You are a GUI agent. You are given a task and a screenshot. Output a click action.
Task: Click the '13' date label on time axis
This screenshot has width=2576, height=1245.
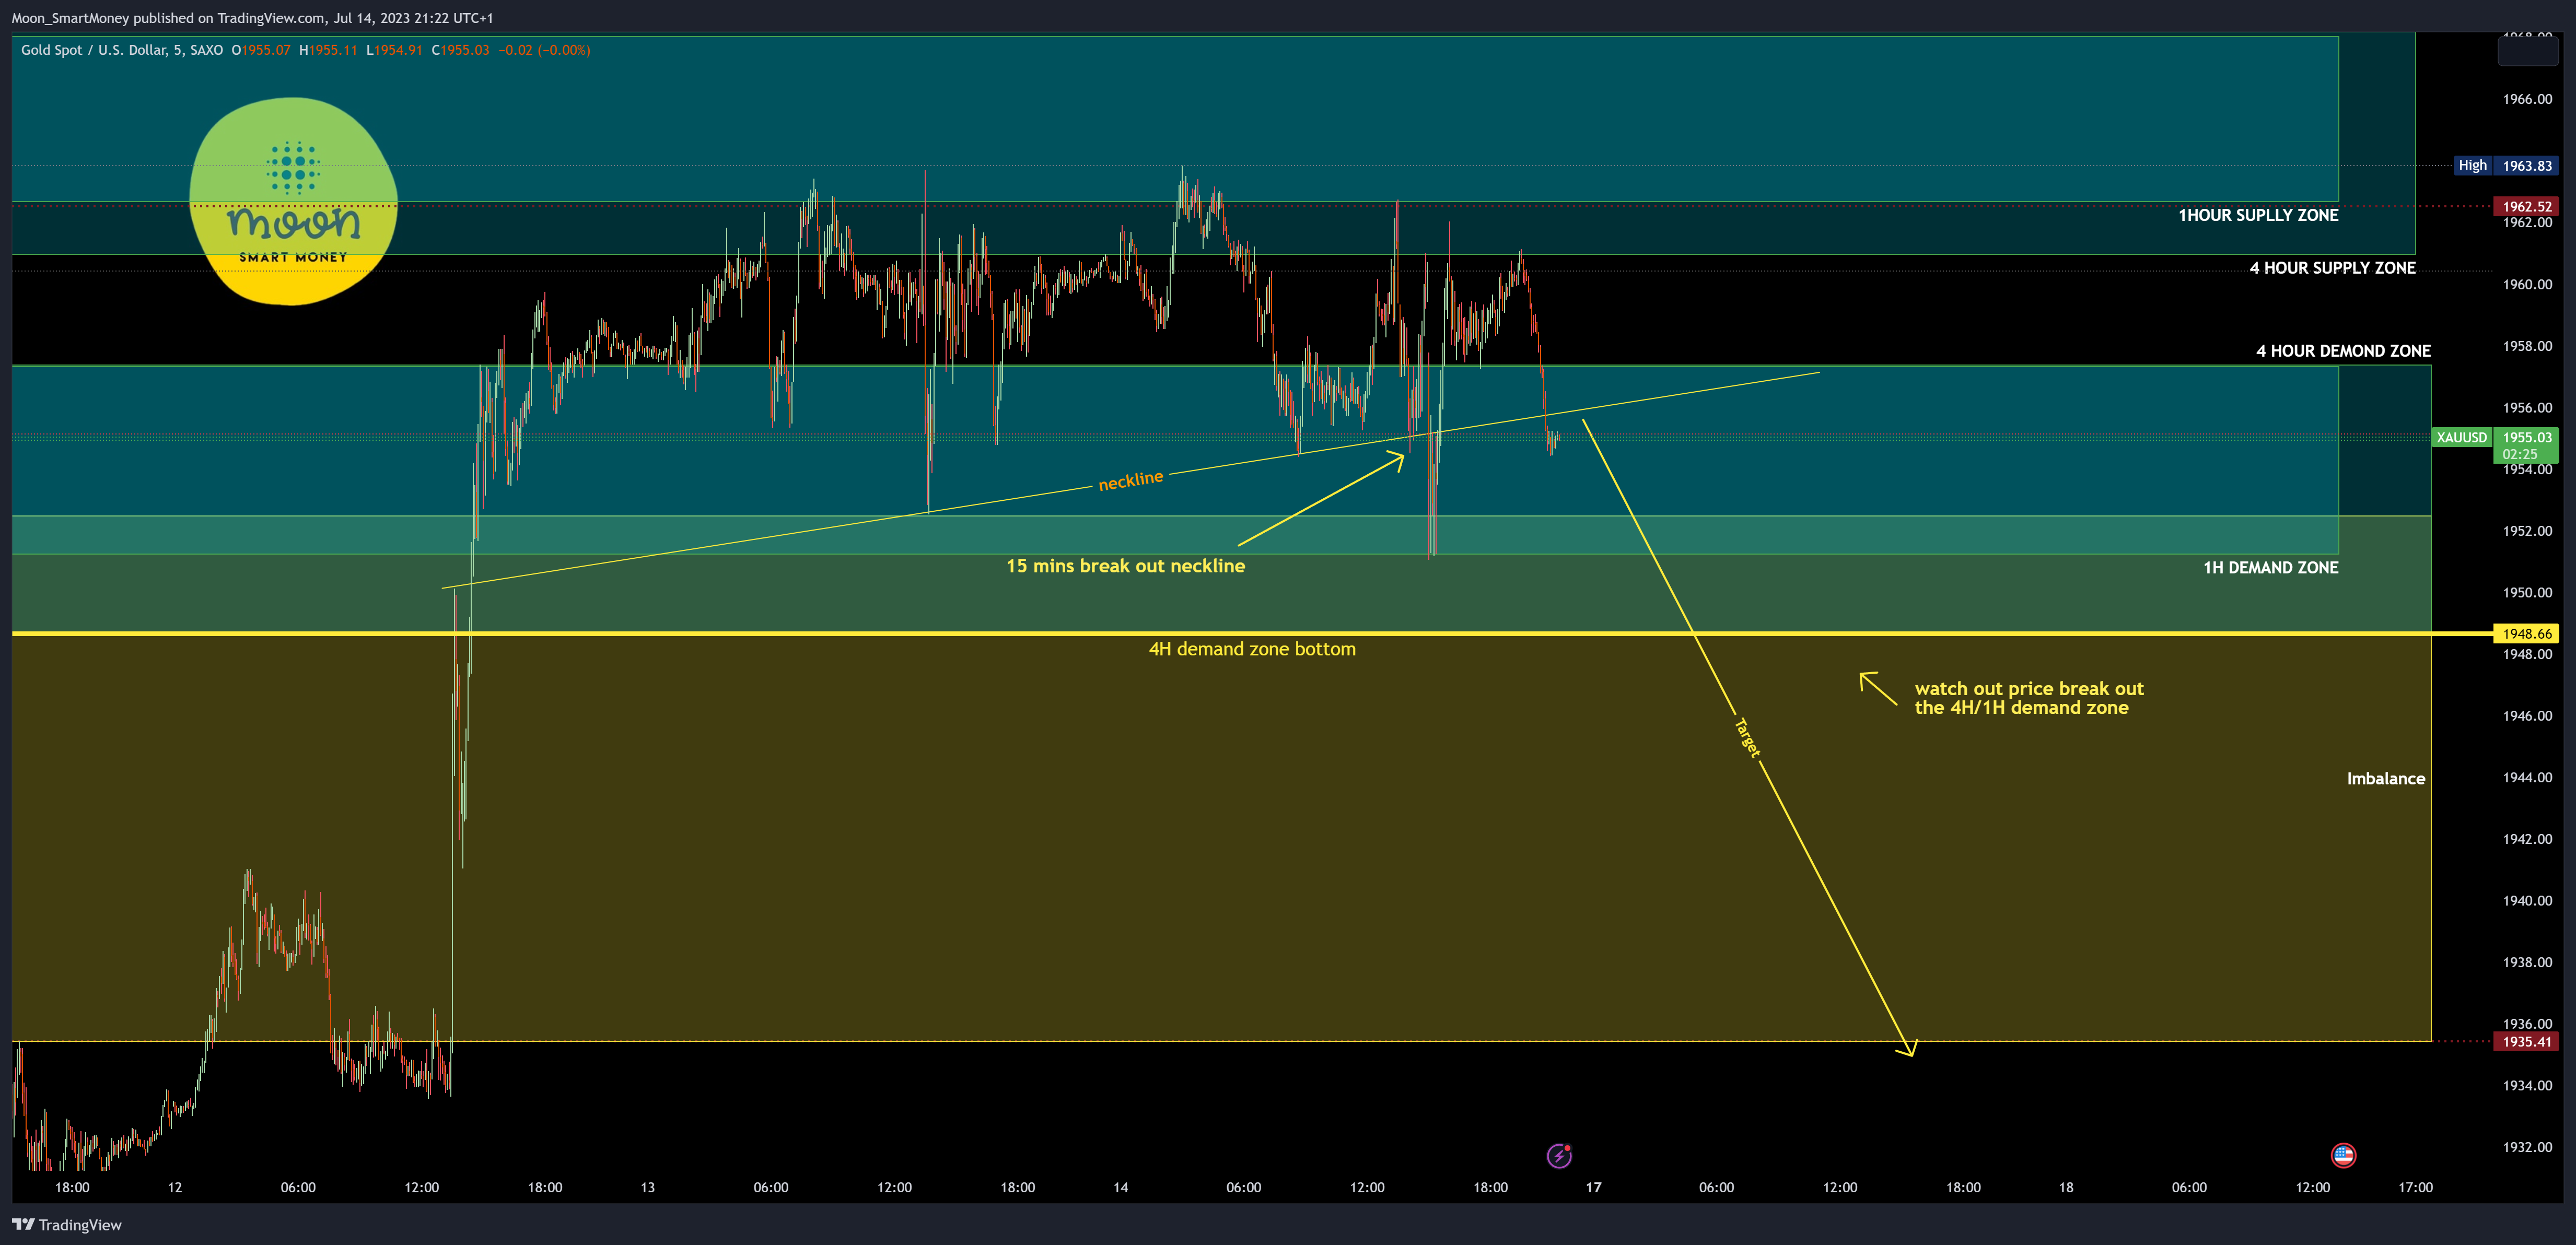click(x=648, y=1188)
